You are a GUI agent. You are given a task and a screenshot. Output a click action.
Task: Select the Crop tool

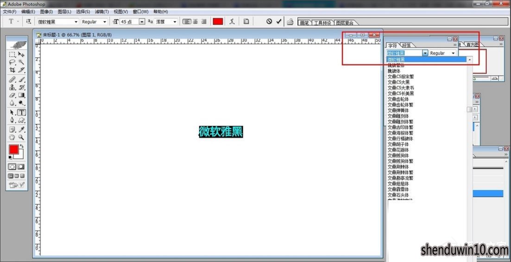tap(12, 70)
